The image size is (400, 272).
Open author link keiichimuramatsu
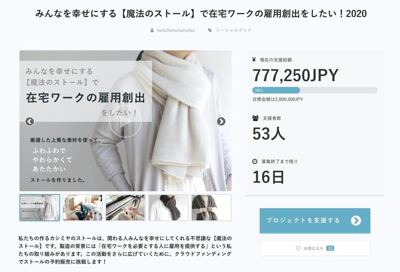pyautogui.click(x=176, y=30)
